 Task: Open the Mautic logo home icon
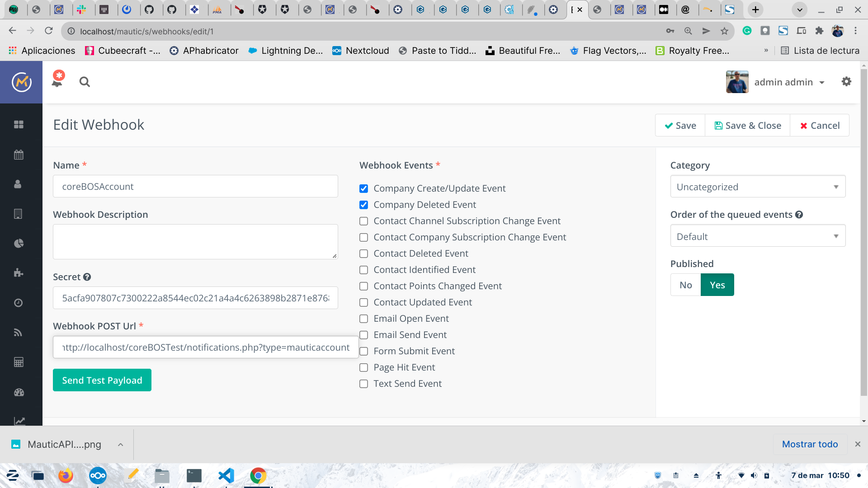click(x=21, y=82)
